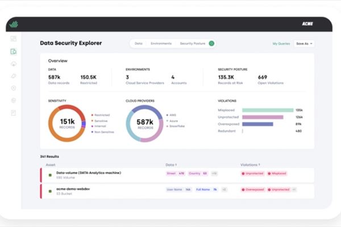Click the Street data tag
Screen dimensions: 341x227
[175, 173]
